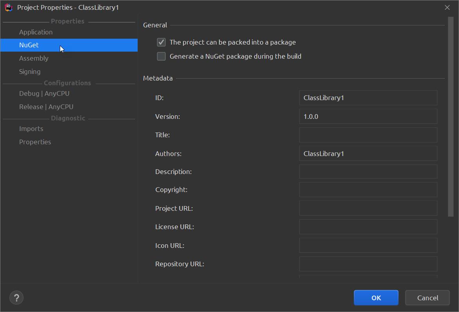The width and height of the screenshot is (459, 312).
Task: Show the diagnostic Properties page
Action: [35, 142]
